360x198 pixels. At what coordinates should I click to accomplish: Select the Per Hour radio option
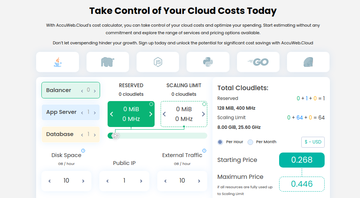point(220,142)
